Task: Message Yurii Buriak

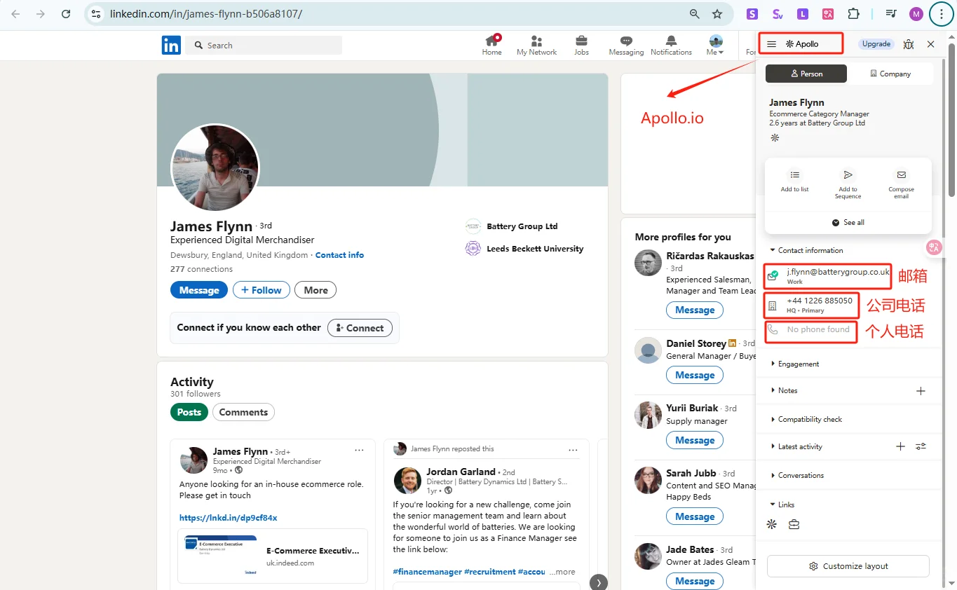Action: (695, 440)
